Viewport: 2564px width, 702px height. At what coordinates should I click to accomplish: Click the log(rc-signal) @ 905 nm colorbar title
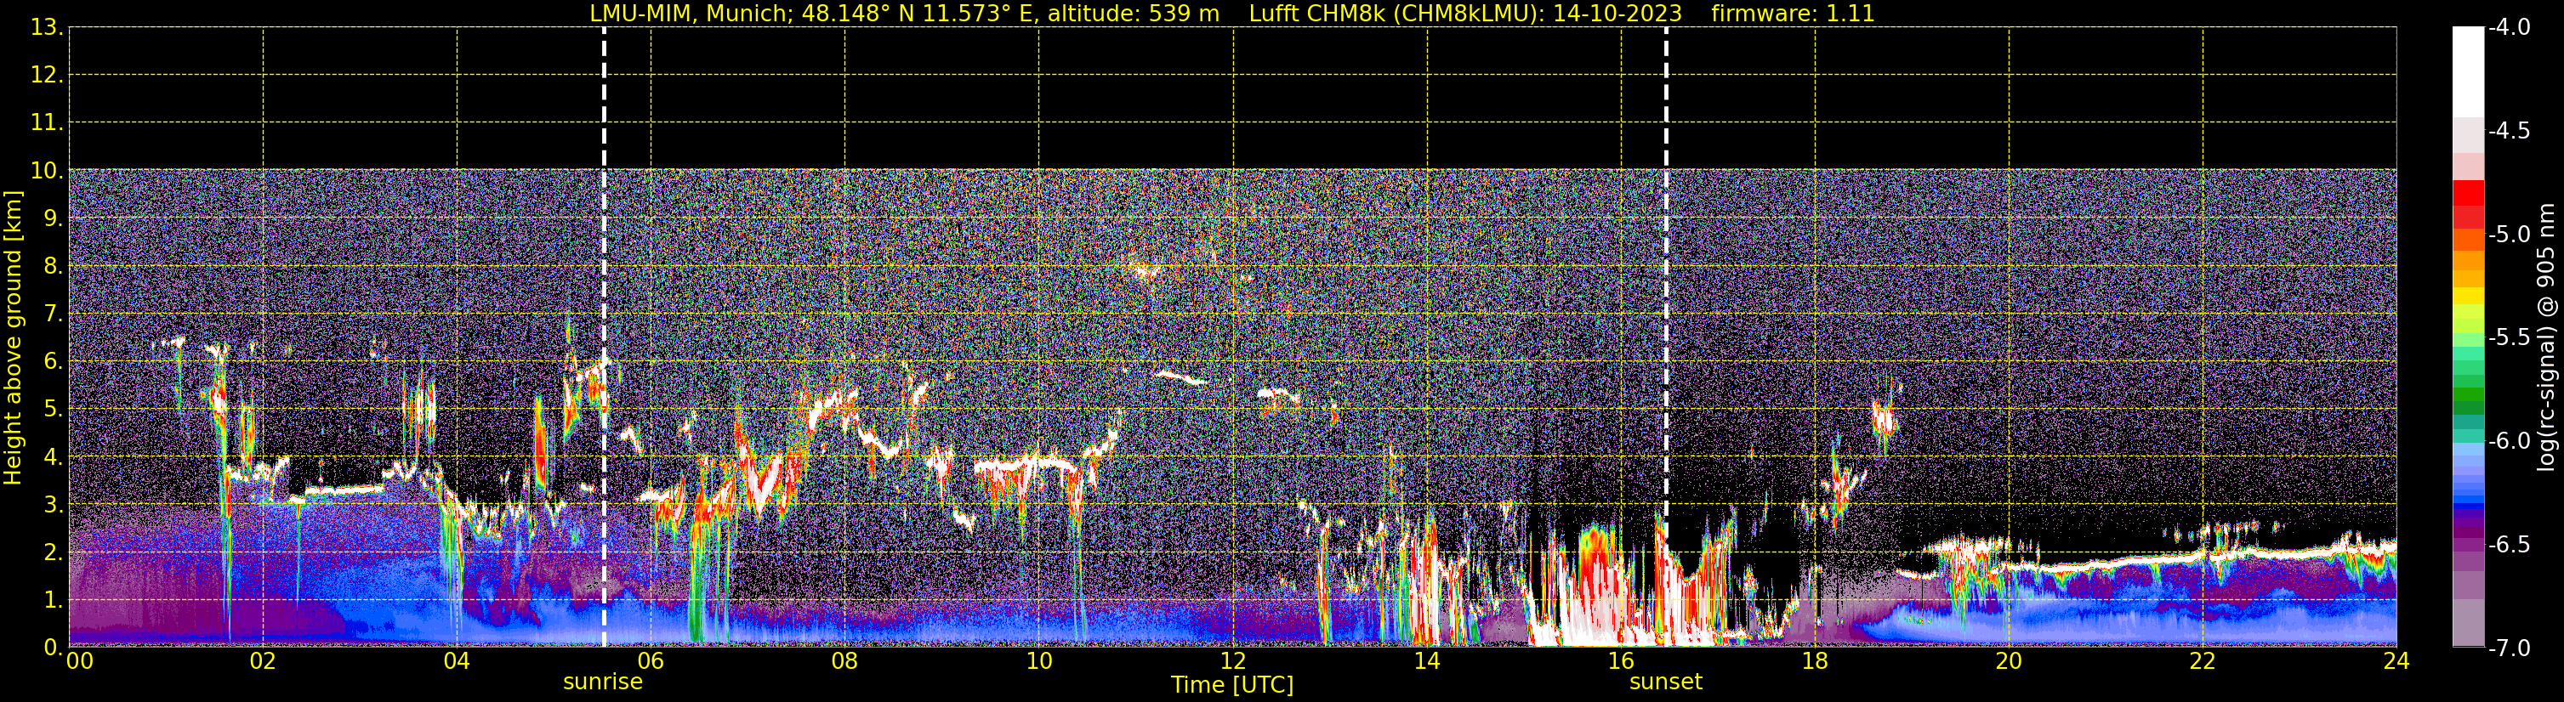[2547, 337]
